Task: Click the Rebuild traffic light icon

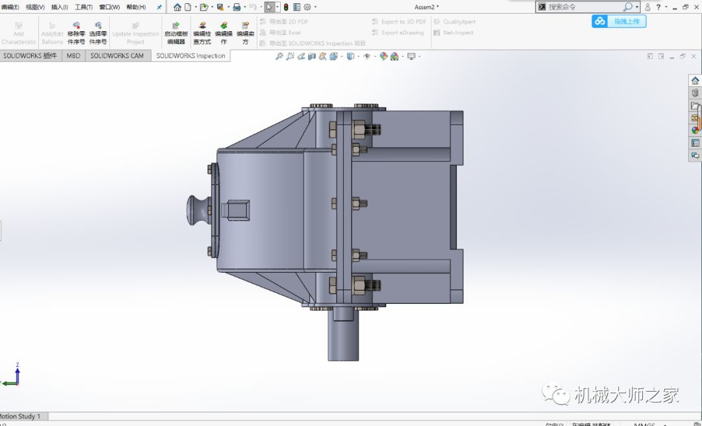Action: coord(286,7)
